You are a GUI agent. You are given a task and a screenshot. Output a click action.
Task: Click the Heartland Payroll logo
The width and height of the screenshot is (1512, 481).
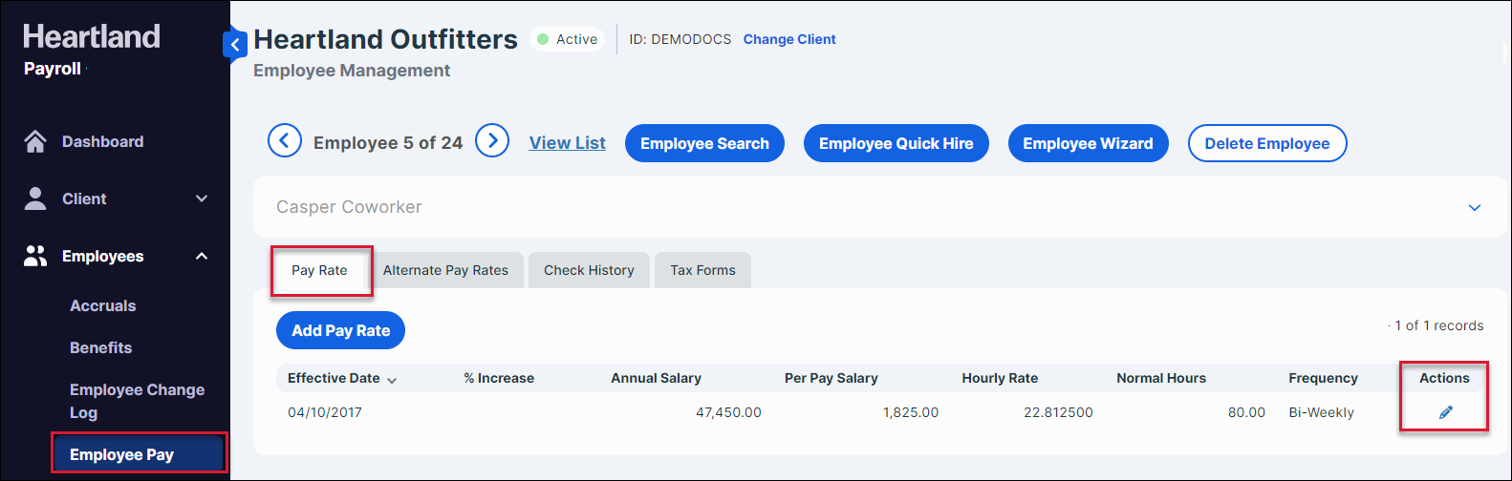pyautogui.click(x=92, y=50)
